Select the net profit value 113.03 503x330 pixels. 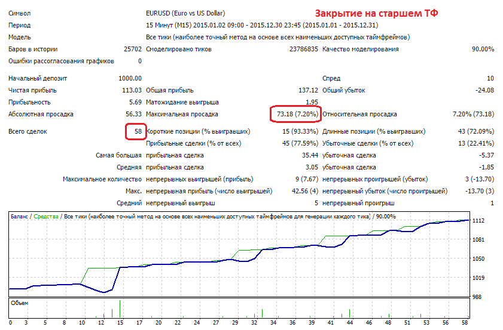[132, 90]
